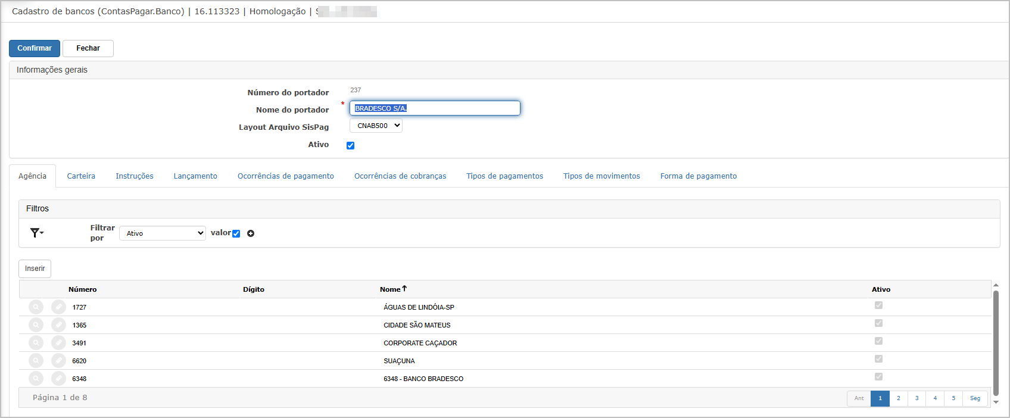Click the Nome do portador input field

coord(435,108)
